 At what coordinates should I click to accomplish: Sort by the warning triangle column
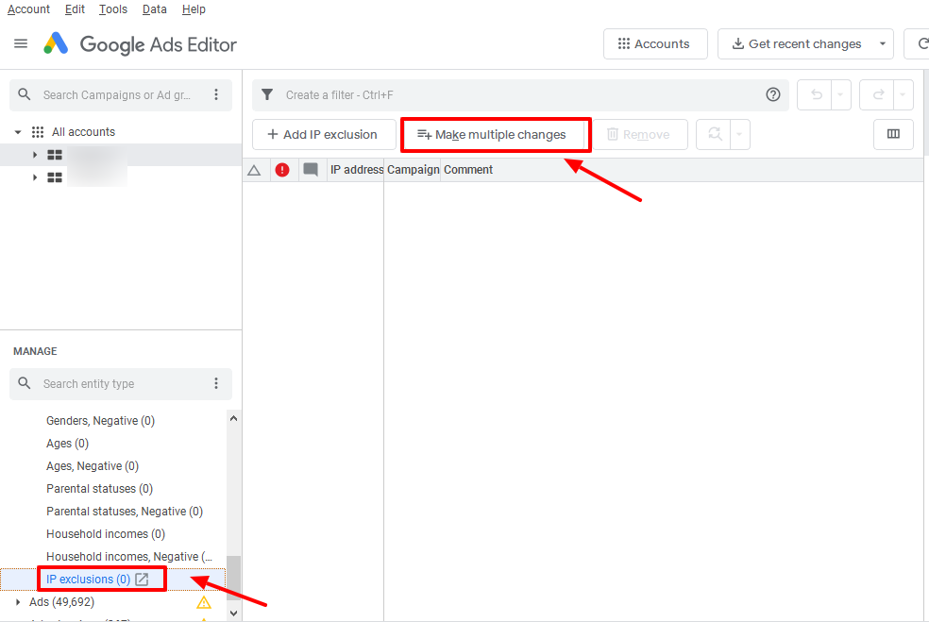[254, 170]
